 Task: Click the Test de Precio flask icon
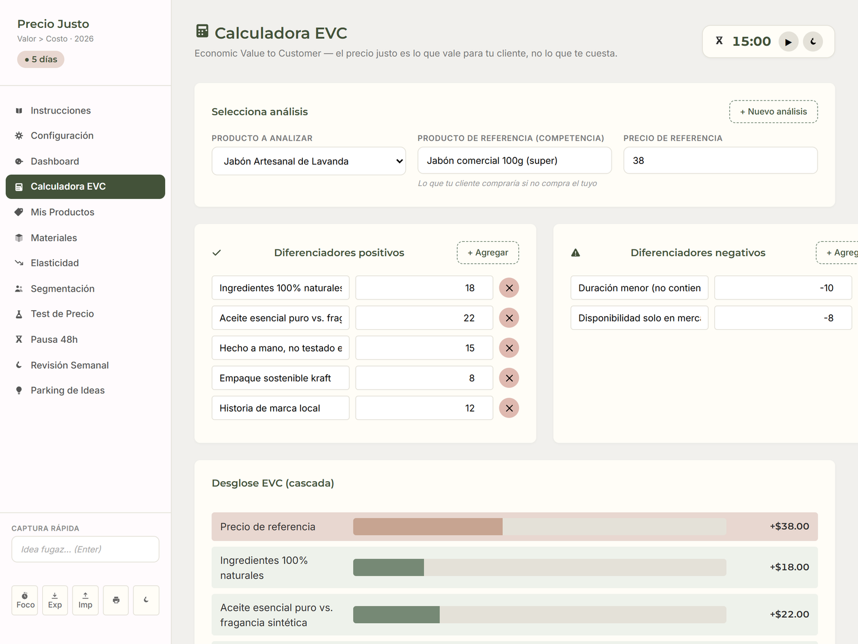19,314
